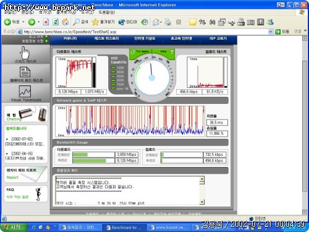Open the 도움말(H) menu

point(107,12)
